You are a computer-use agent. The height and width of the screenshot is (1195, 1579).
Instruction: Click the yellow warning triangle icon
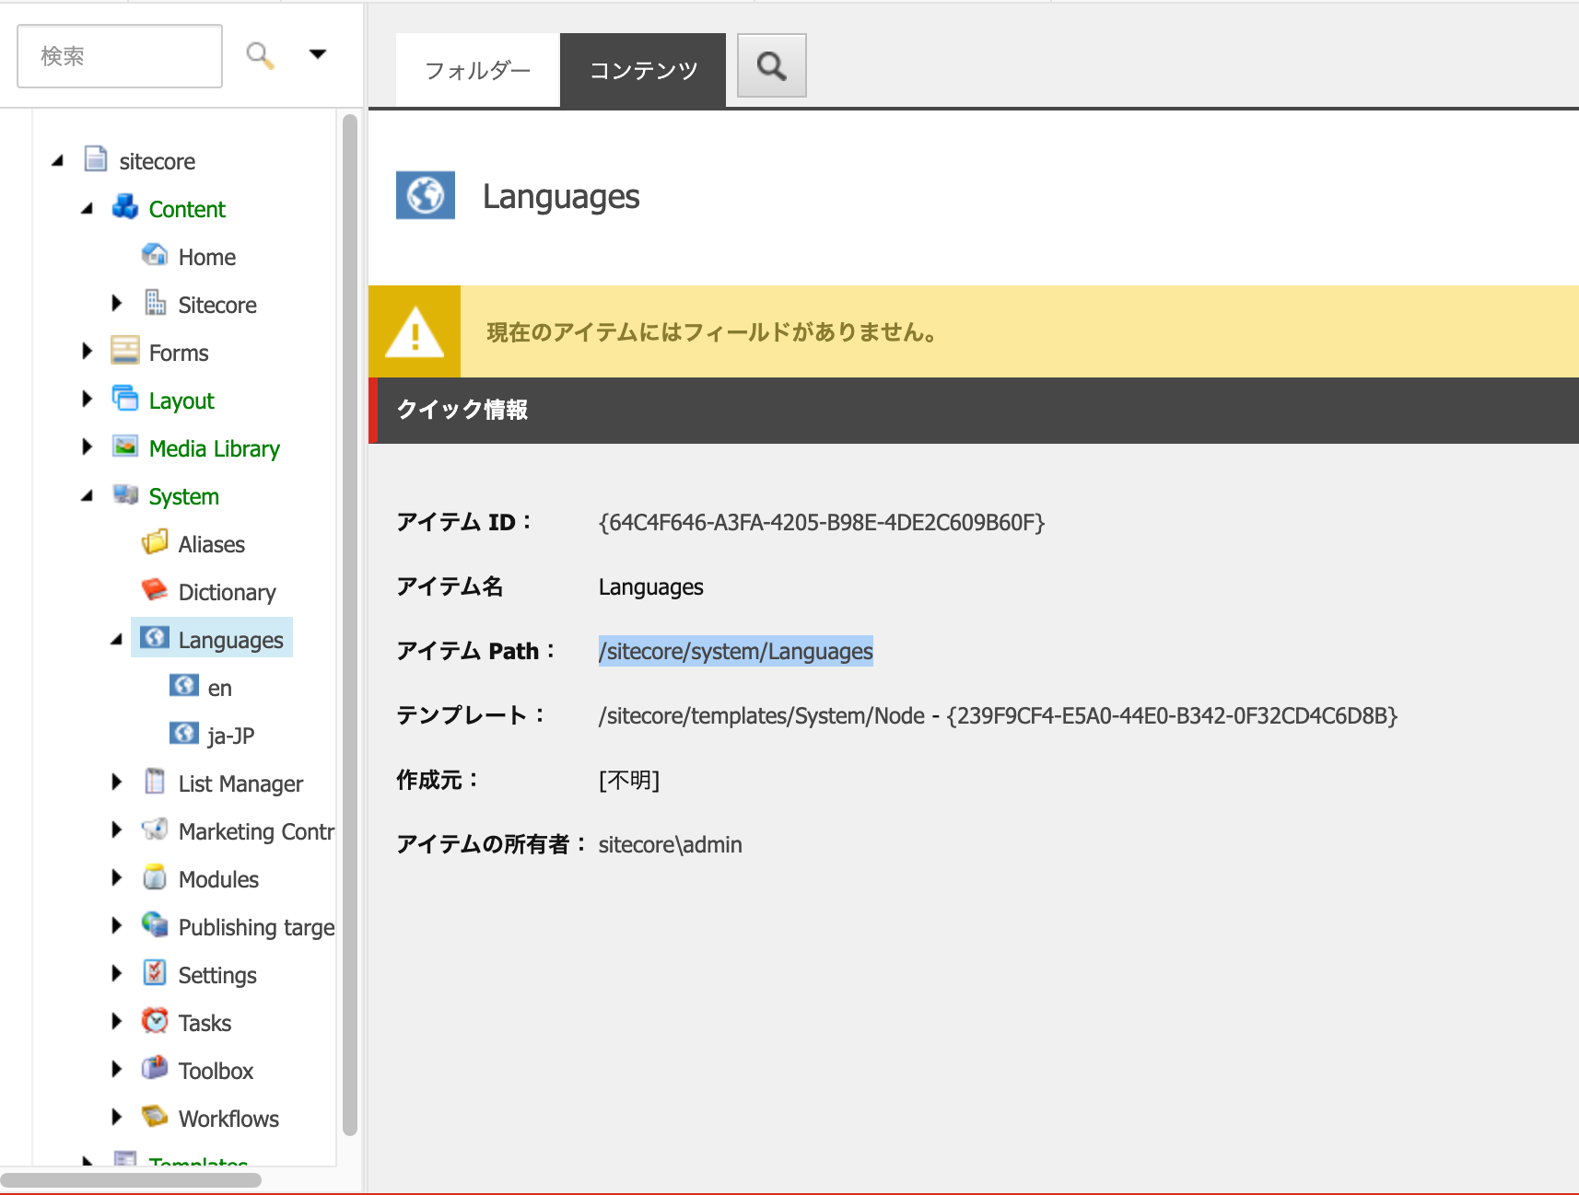(415, 331)
